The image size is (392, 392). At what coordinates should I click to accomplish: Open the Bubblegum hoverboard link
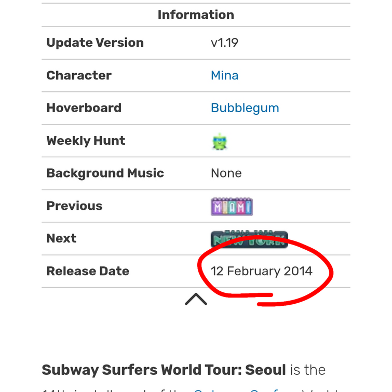(245, 108)
